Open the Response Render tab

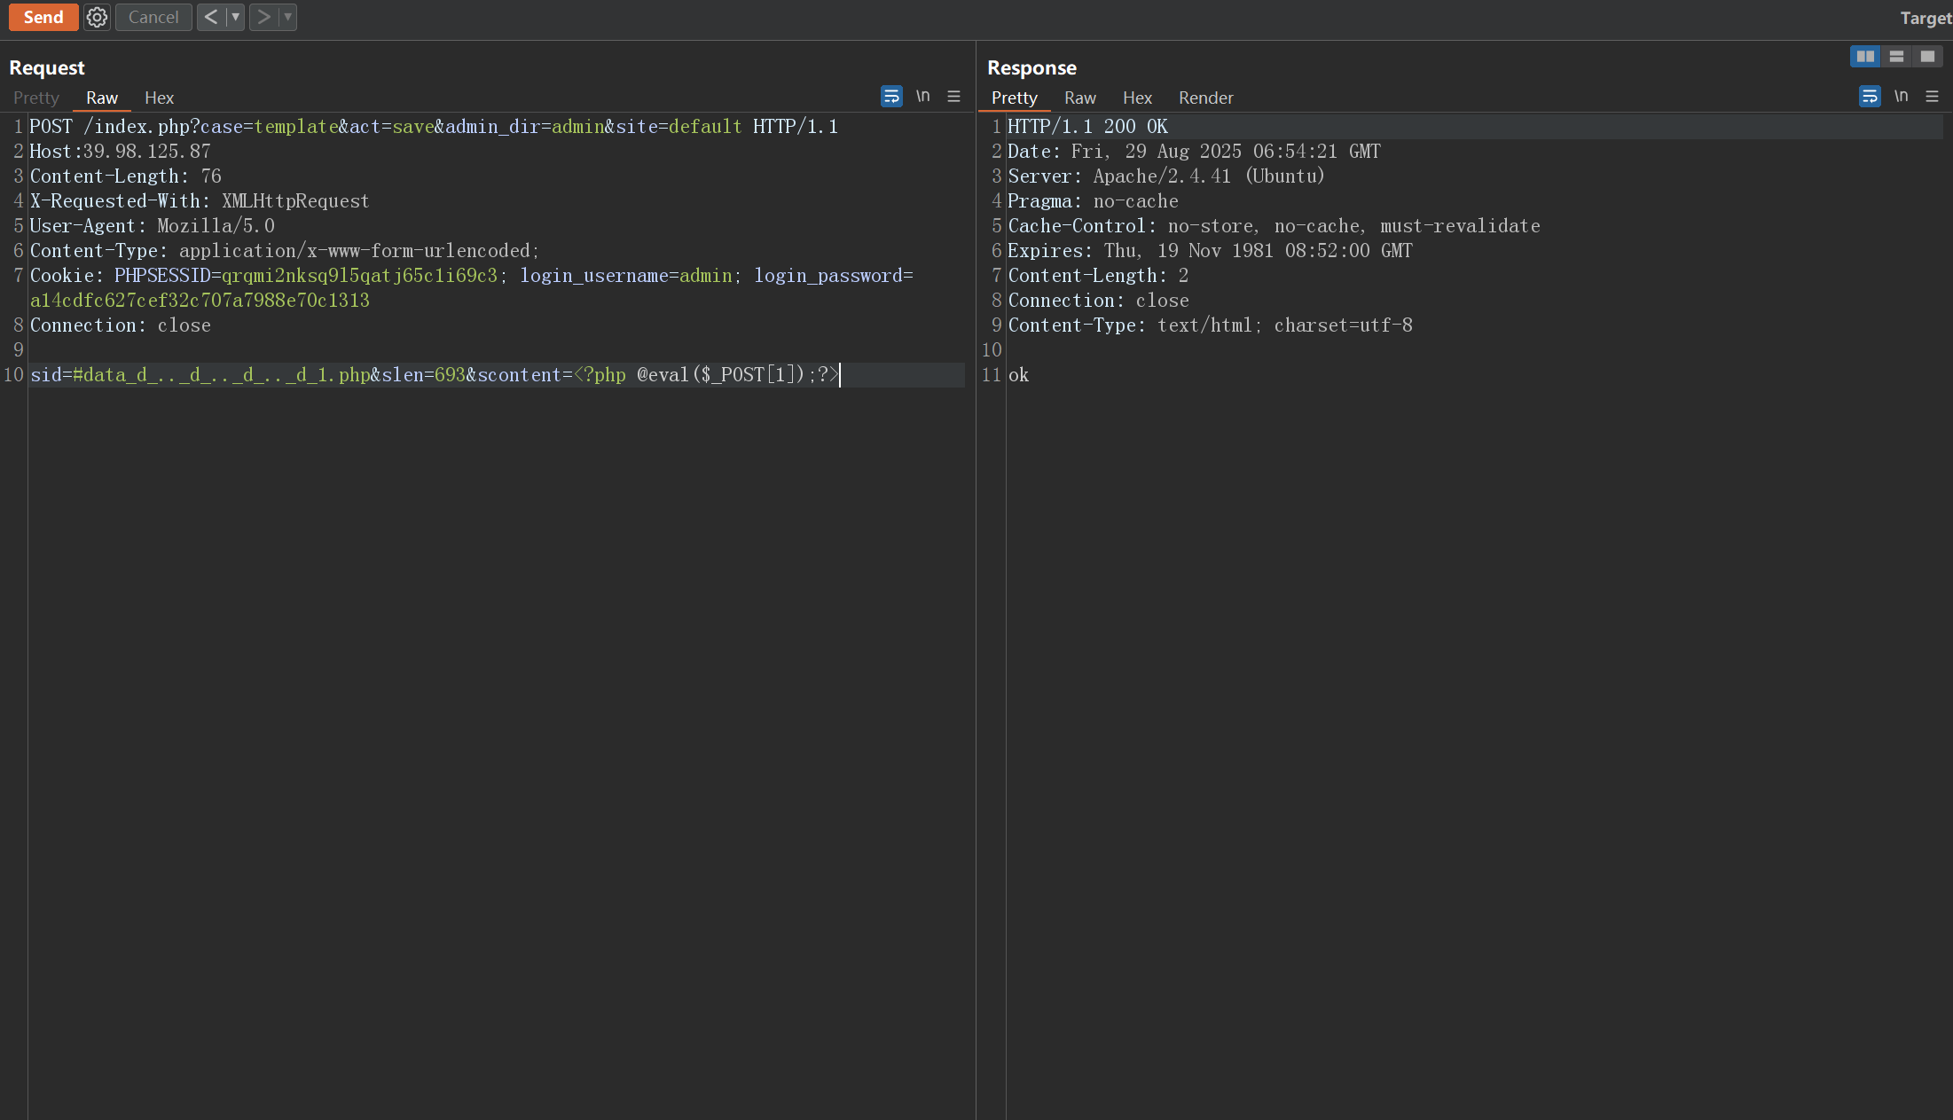[x=1205, y=98]
